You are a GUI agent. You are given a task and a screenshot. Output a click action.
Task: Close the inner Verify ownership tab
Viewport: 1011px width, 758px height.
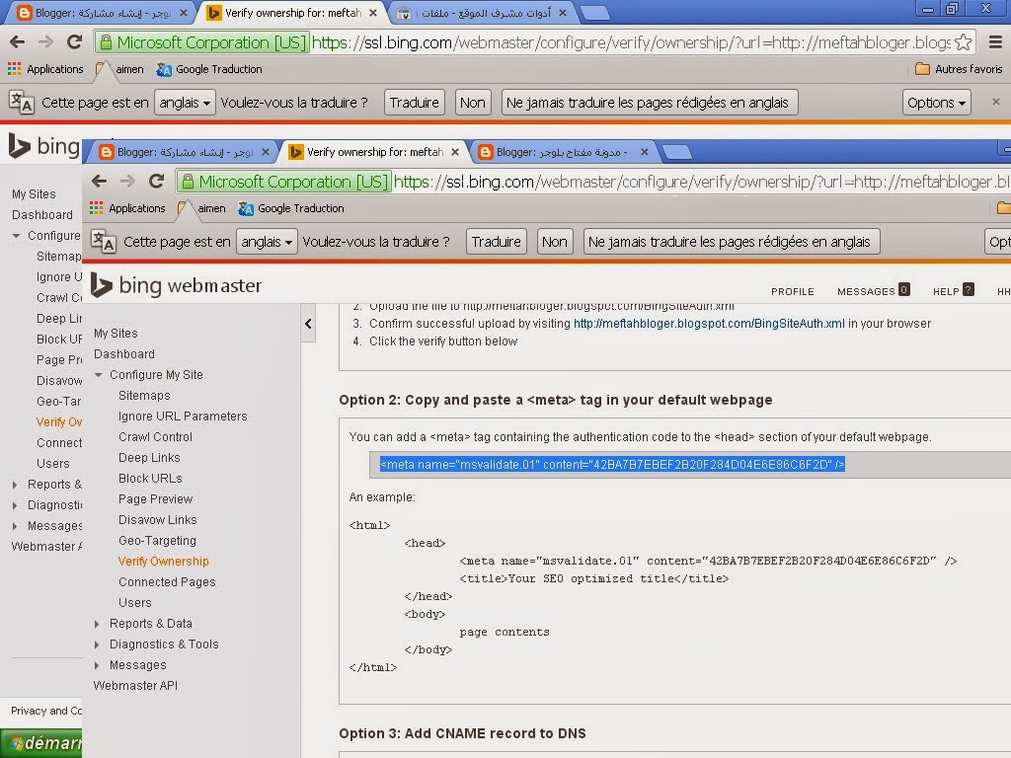(x=454, y=152)
